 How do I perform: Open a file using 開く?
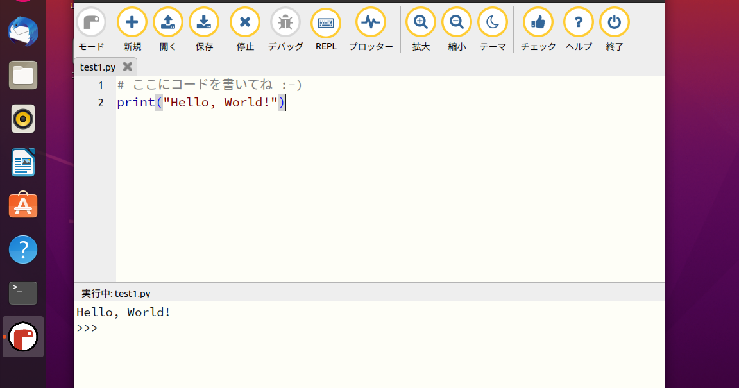168,21
